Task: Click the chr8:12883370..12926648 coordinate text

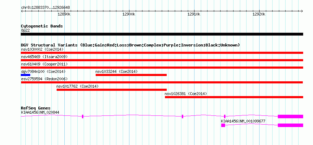Action: tap(45, 8)
